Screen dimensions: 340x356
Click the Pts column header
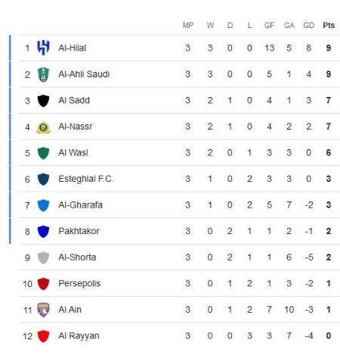(x=329, y=25)
